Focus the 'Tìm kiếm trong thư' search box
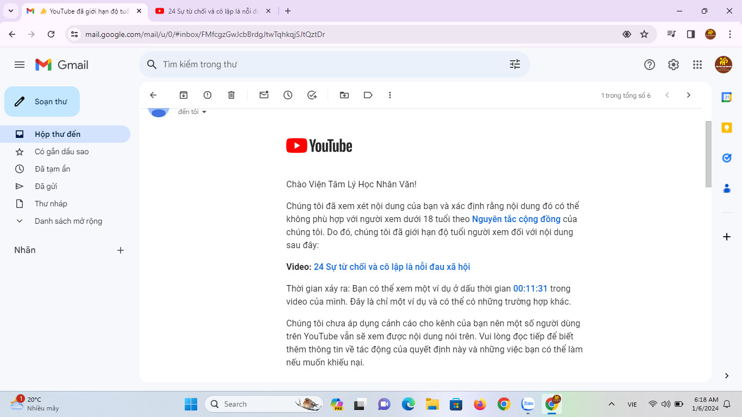 334,65
